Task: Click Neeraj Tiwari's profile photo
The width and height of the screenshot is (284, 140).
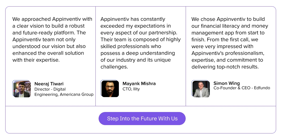Action: coord(22,89)
